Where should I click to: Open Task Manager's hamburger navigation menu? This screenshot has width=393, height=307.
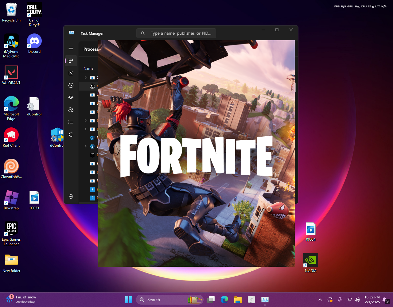click(71, 49)
